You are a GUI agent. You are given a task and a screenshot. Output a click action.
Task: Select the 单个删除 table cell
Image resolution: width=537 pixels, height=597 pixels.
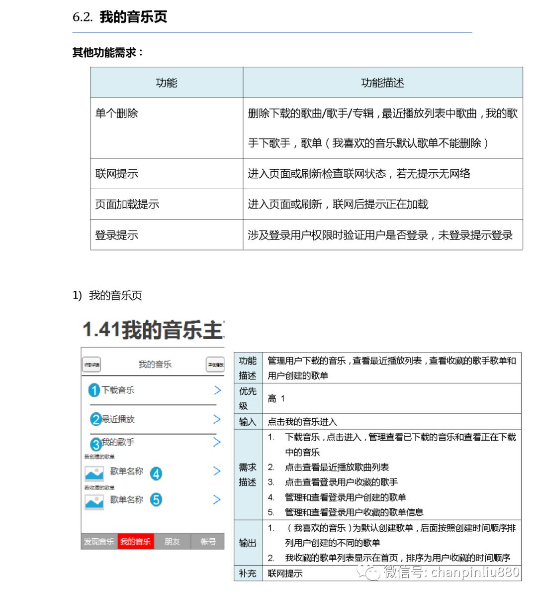[167, 128]
